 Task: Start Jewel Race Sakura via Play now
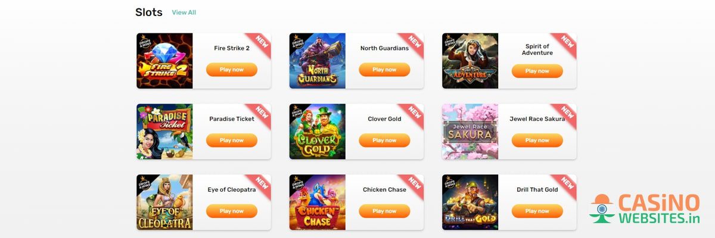[537, 140]
